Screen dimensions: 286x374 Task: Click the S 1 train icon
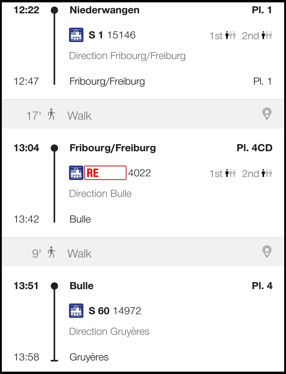tap(76, 35)
